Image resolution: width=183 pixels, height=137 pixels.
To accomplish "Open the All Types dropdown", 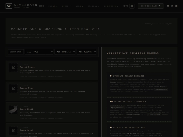I will click(x=39, y=52).
